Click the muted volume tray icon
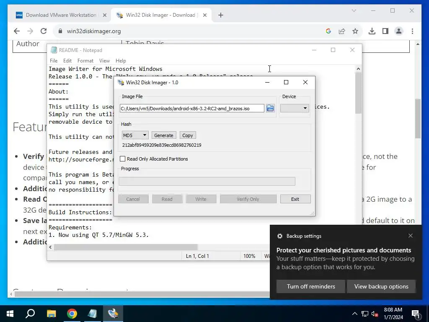The height and width of the screenshot is (322, 429). (x=375, y=314)
